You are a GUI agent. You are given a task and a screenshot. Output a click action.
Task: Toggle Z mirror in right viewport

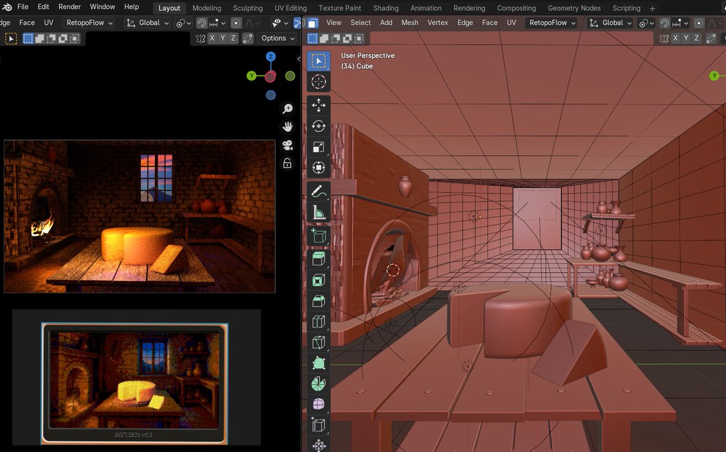[x=696, y=38]
